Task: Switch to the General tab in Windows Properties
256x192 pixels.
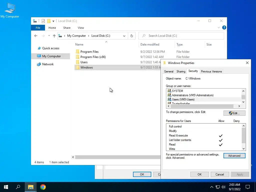Action: click(x=169, y=71)
